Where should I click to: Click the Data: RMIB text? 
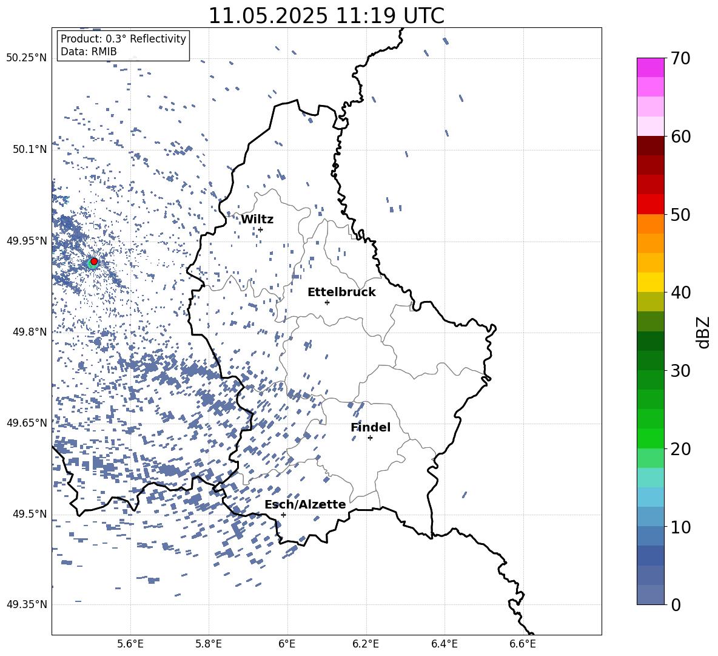pyautogui.click(x=89, y=52)
